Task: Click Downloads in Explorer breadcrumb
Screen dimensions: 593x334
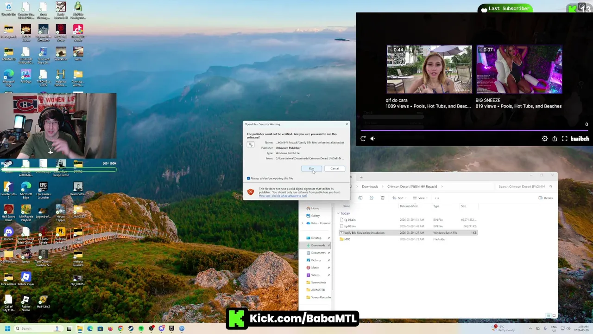Action: click(x=370, y=186)
